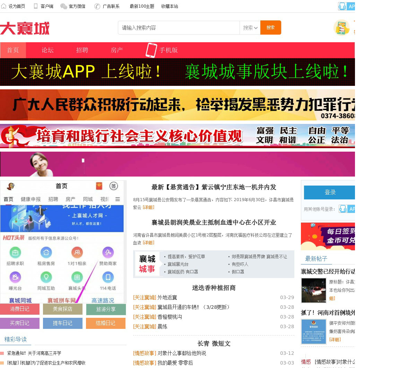Focus the 请输入搜索内容 search field
Image resolution: width=416 pixels, height=368 pixels.
pos(179,28)
